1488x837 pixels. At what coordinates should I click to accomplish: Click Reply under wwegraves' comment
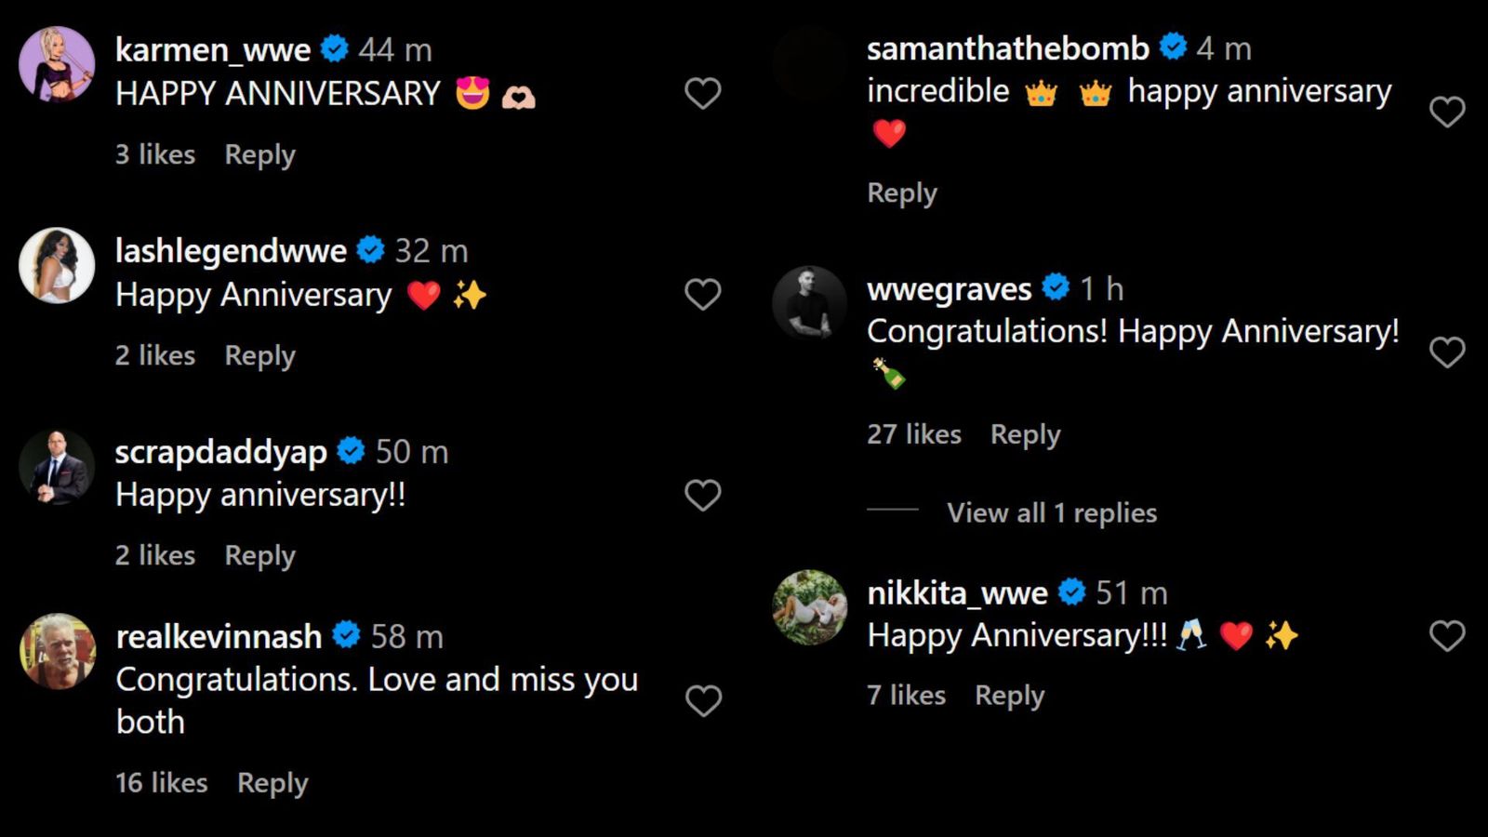click(1025, 434)
